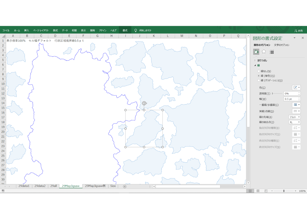Open the Effects pentagon icon tab
This screenshot has width=307, height=219.
[264, 52]
